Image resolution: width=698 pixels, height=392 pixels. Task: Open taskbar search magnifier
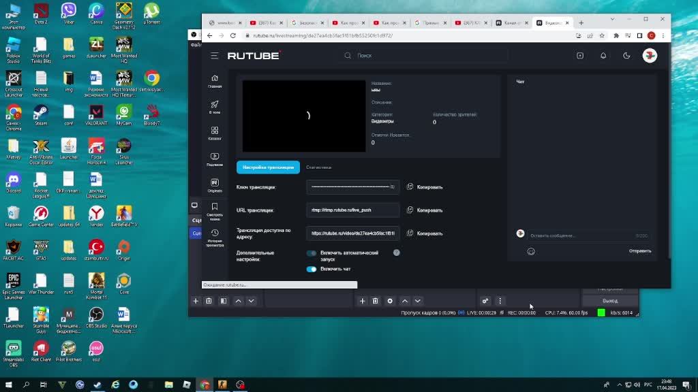(x=27, y=385)
